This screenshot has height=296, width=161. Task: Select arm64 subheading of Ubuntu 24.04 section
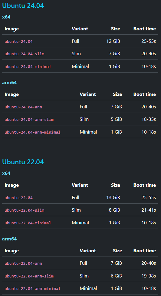pyautogui.click(x=9, y=83)
